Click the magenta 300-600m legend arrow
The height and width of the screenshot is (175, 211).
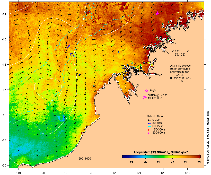(x=149, y=133)
